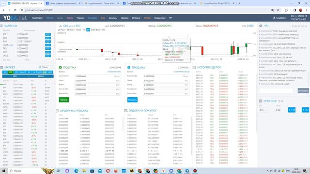Click the Маркет panel store icon
Viewport: 310px width, 174px height.
1,67
